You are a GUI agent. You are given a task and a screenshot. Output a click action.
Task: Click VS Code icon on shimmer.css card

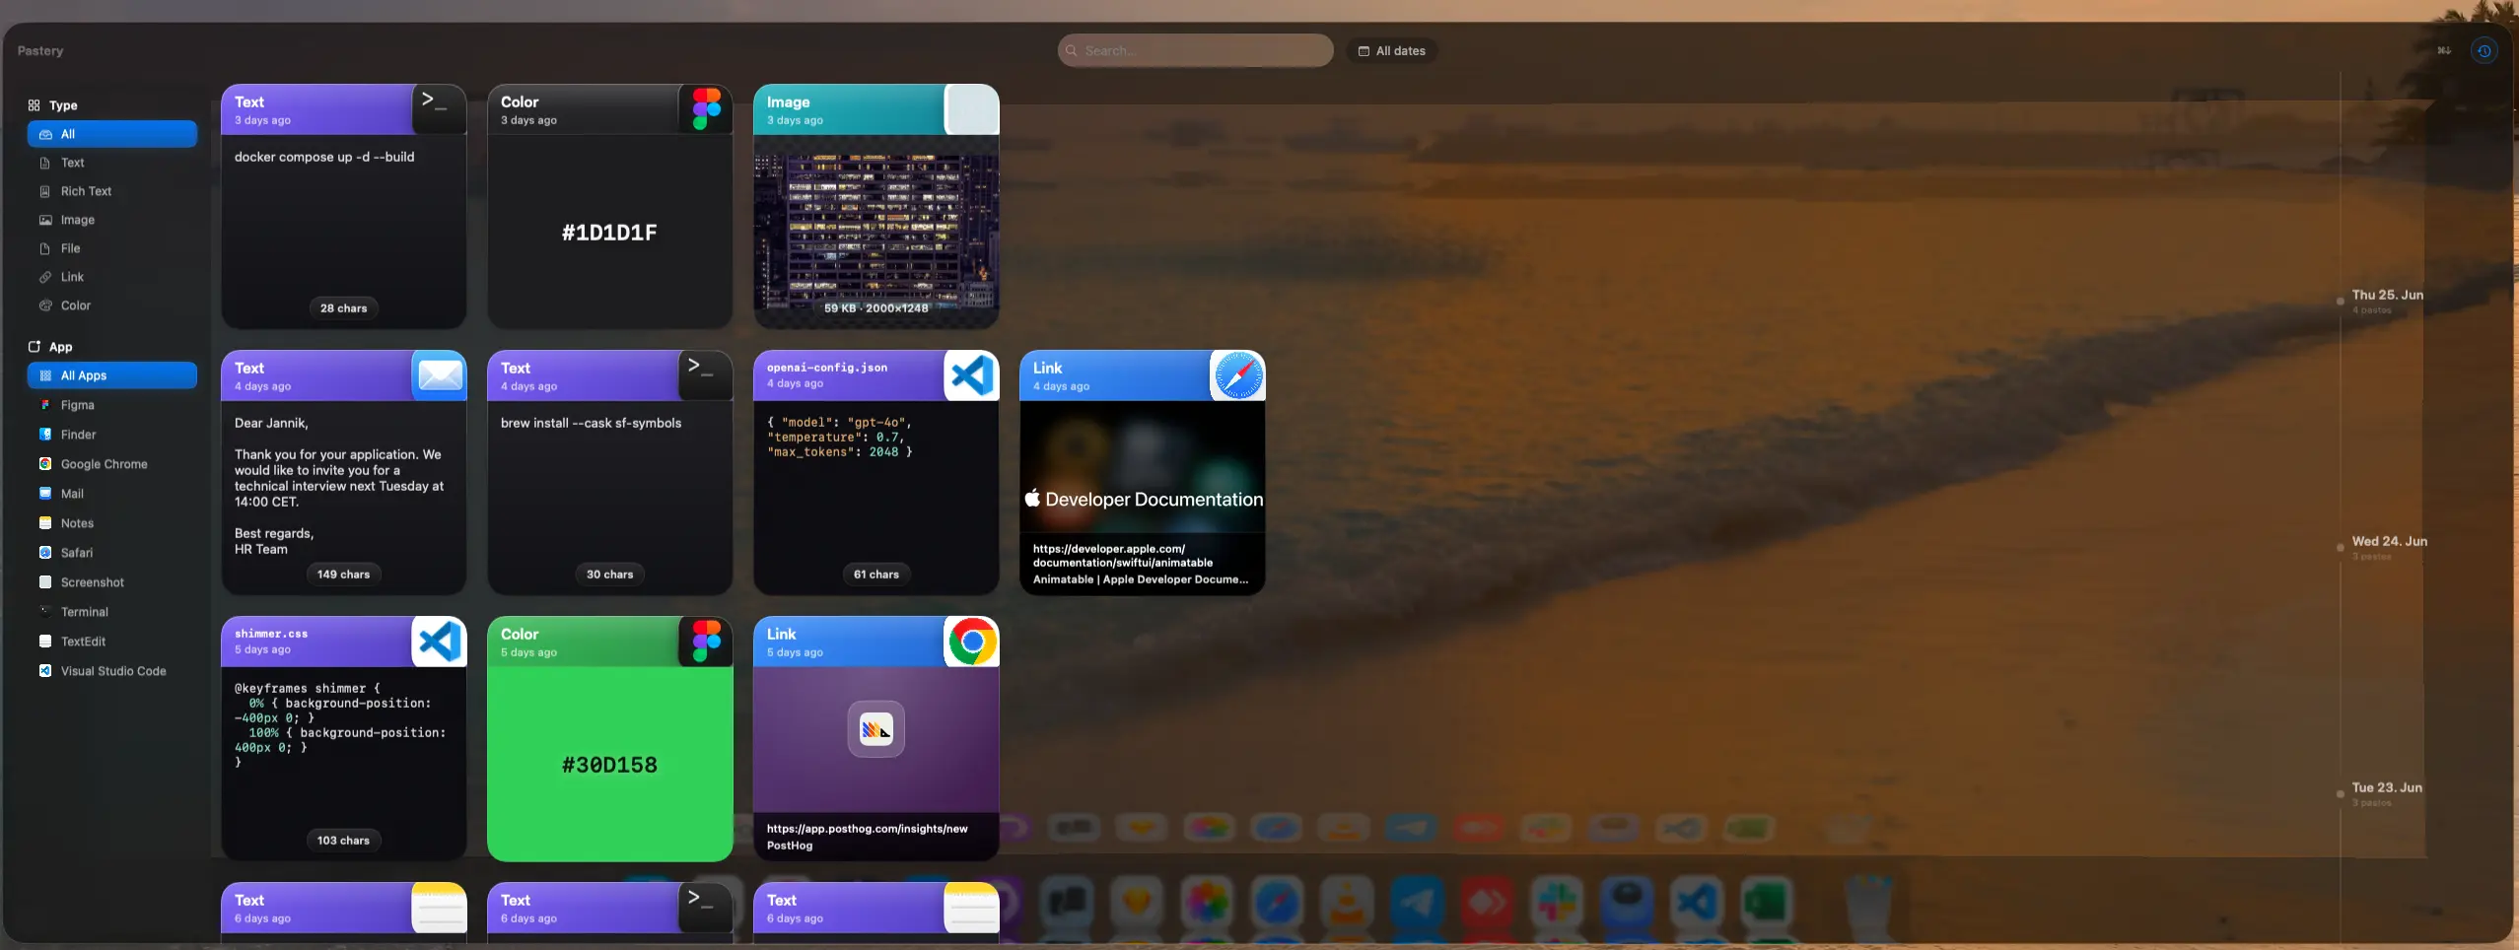(x=439, y=642)
